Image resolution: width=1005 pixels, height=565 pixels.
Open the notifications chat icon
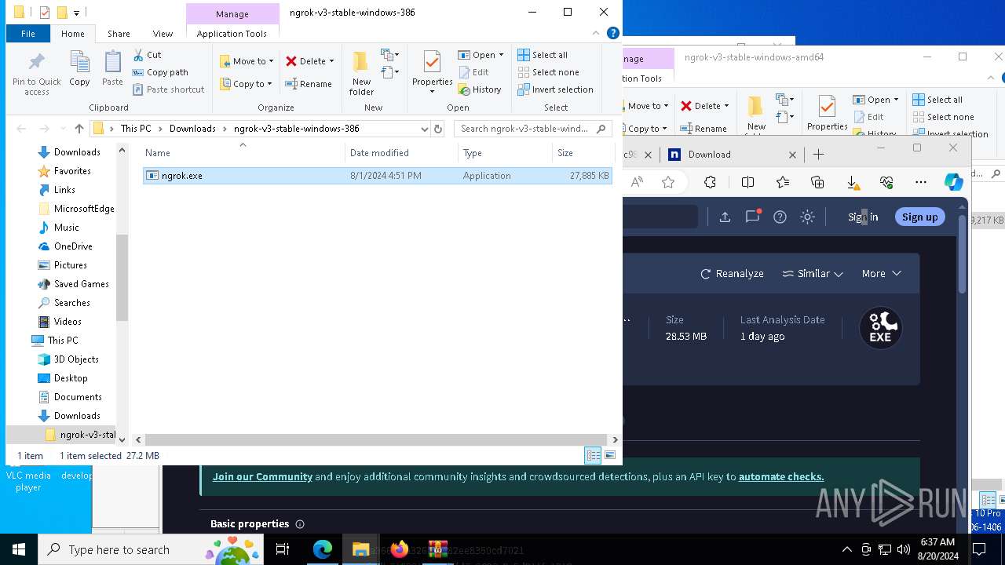pos(752,217)
